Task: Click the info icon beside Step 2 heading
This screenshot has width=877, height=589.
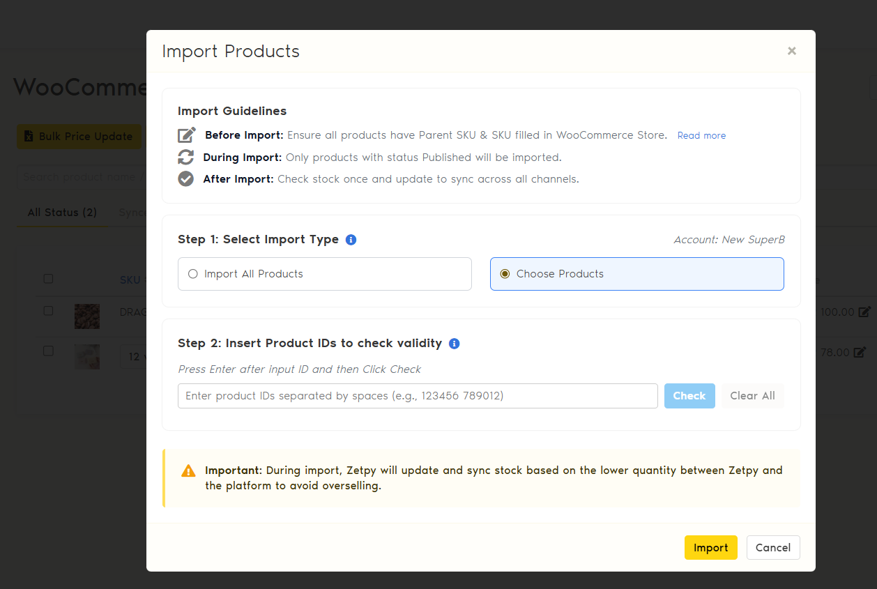Action: click(455, 344)
